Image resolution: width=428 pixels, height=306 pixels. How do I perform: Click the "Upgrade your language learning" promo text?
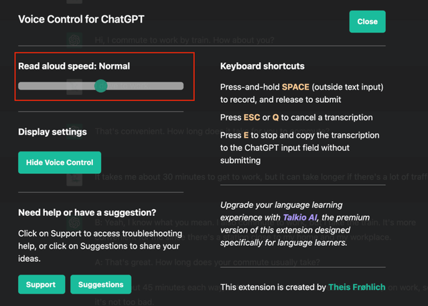pos(281,205)
